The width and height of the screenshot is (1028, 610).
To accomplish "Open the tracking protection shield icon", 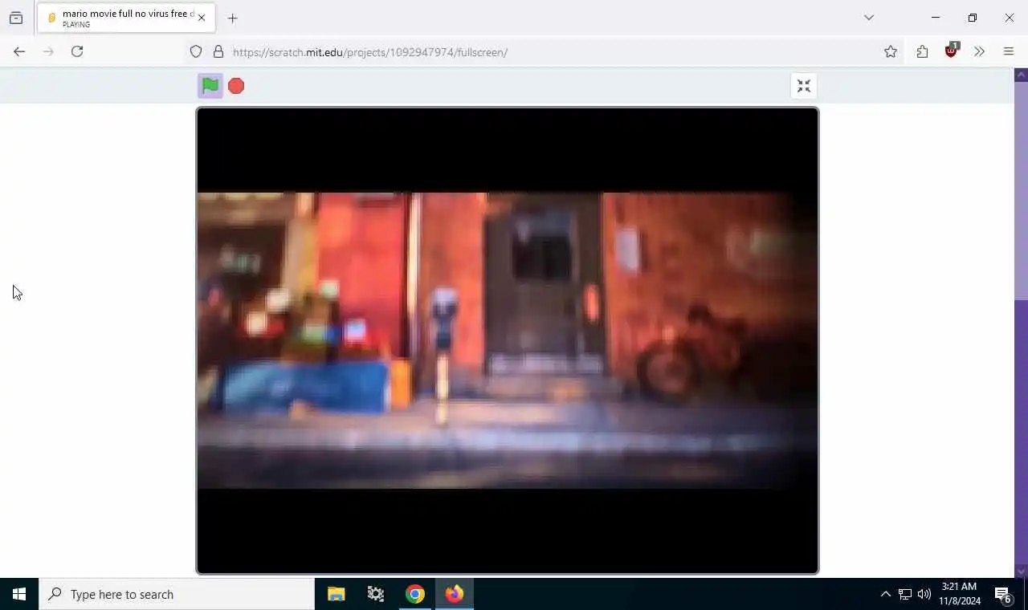I will [x=196, y=52].
